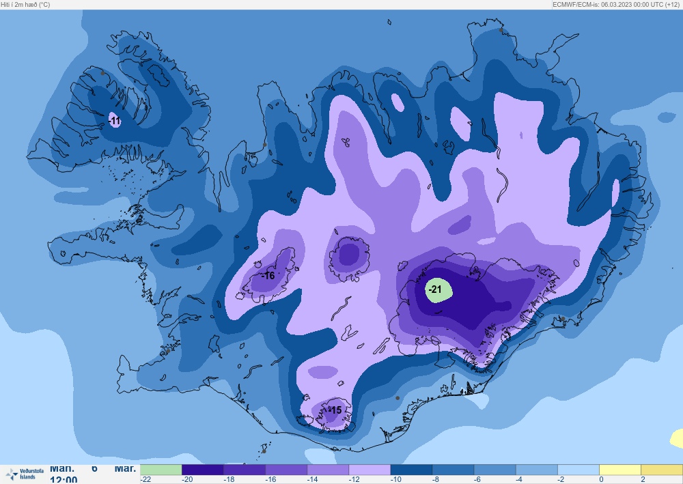
Task: Select the -16 to -14 purple legend swatch
Action: pyautogui.click(x=286, y=470)
